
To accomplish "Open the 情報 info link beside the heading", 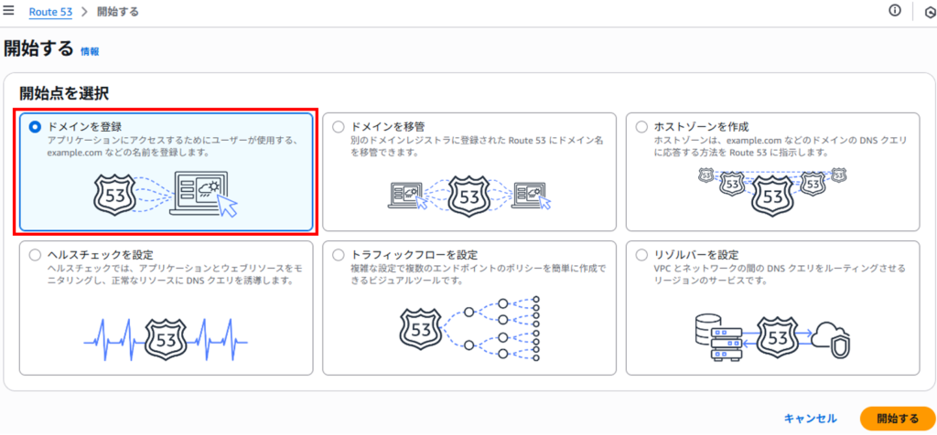I will (x=90, y=51).
